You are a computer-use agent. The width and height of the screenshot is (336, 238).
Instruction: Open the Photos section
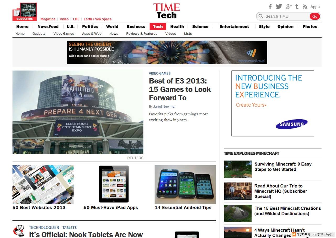click(x=310, y=27)
